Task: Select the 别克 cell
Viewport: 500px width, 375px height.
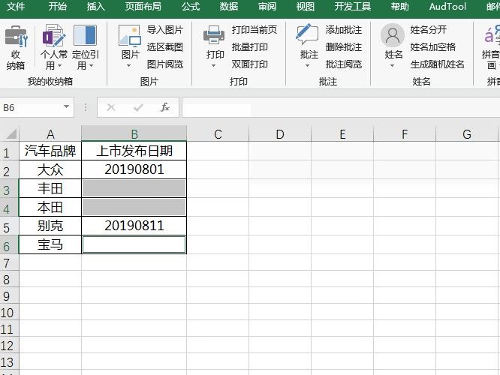Action: click(50, 226)
